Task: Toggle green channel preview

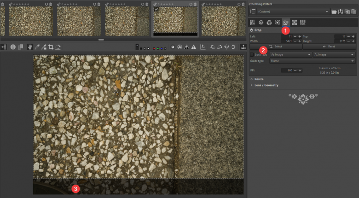Action: pyautogui.click(x=158, y=49)
